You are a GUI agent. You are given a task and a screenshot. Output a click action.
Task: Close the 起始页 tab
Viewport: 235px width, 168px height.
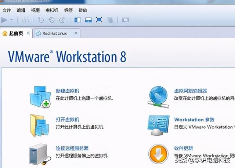coord(28,33)
